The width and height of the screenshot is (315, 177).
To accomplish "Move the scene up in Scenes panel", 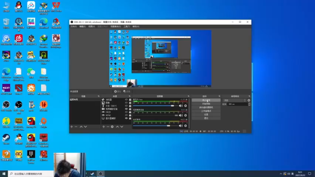I will [x=81, y=127].
